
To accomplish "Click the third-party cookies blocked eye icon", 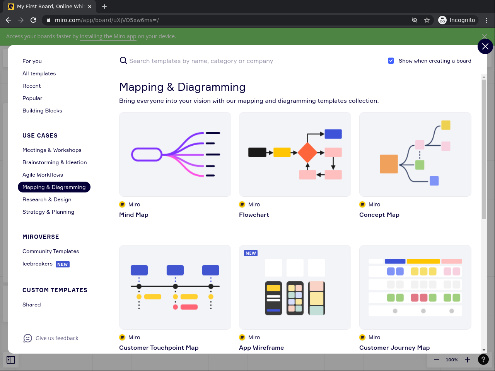I will pos(415,20).
